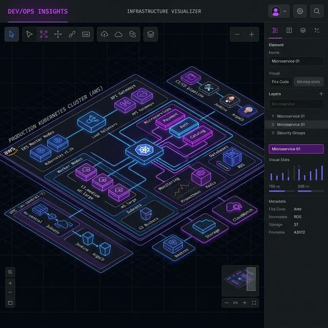Click the left sidebar frame icon
This screenshot has height=328, width=328.
coord(10,303)
